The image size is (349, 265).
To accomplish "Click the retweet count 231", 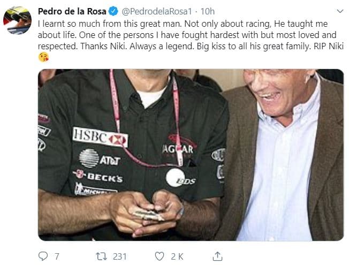I will pyautogui.click(x=120, y=256).
